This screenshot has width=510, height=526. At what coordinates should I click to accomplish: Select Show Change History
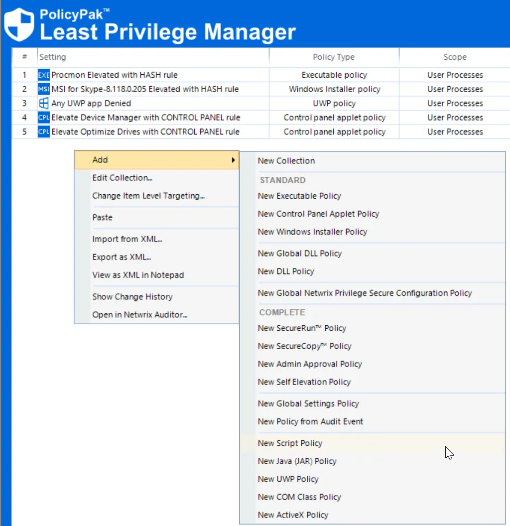point(132,296)
